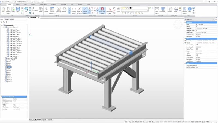Open the dropdown arrow under Save
218x123 pixels.
point(18,13)
